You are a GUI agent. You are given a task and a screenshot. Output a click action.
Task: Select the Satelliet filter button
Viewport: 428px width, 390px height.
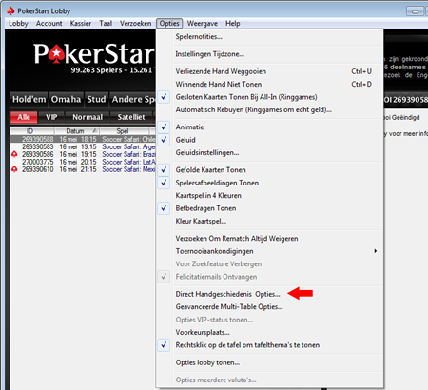pyautogui.click(x=131, y=117)
